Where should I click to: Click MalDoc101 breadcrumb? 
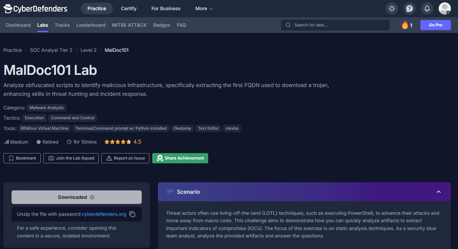[x=117, y=50]
